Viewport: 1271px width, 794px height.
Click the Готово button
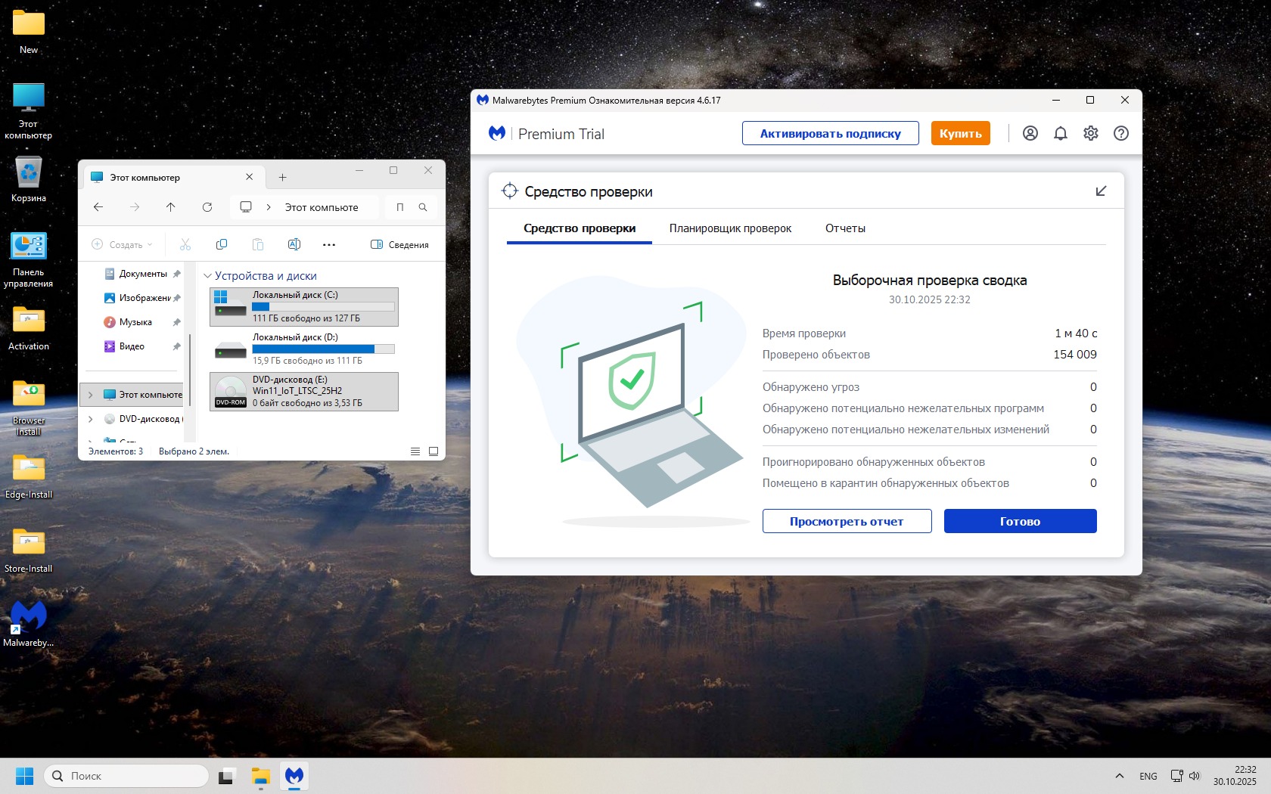(1020, 521)
